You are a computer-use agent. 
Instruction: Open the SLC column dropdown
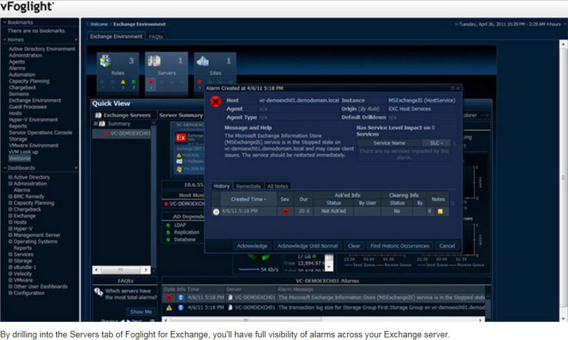point(436,143)
